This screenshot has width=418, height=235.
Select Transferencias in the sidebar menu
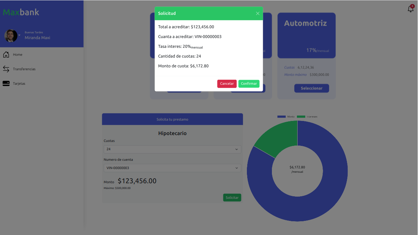(25, 69)
